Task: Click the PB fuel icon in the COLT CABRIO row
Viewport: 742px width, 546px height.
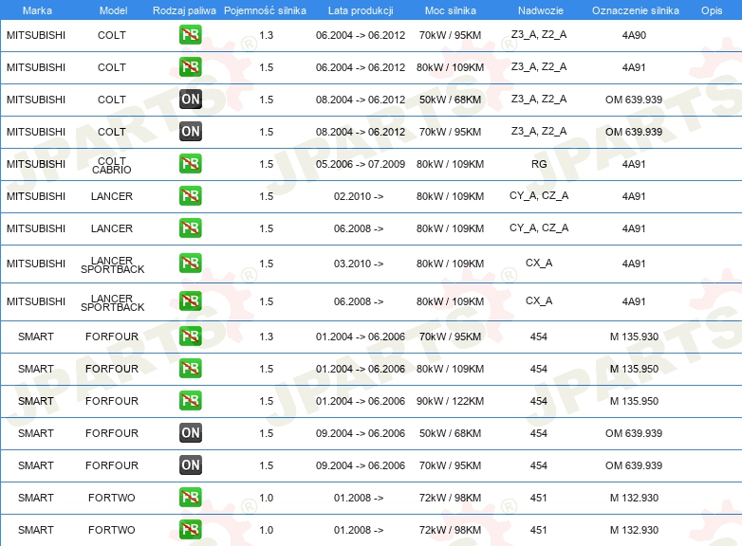Action: coord(190,163)
